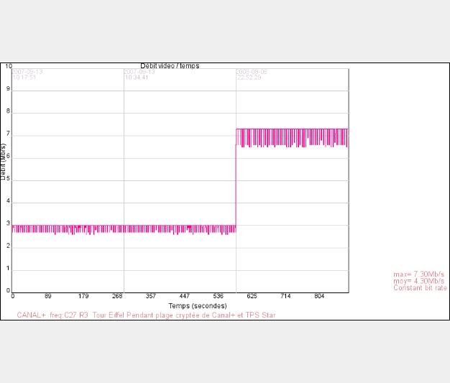Click the 'Constant bit rate' label

coord(420,288)
